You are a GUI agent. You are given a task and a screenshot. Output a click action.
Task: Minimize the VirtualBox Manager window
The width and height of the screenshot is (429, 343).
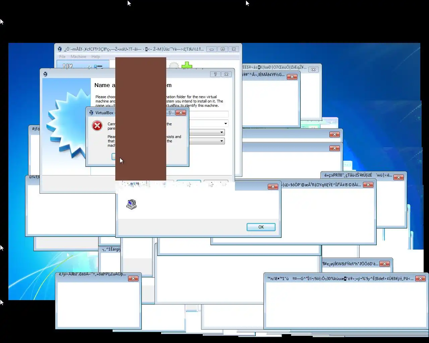pyautogui.click(x=211, y=49)
